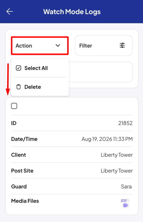Select the ID value 21852
This screenshot has width=143, height=222.
(x=125, y=123)
